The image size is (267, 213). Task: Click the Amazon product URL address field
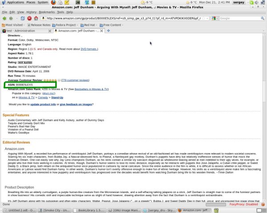[124, 18]
